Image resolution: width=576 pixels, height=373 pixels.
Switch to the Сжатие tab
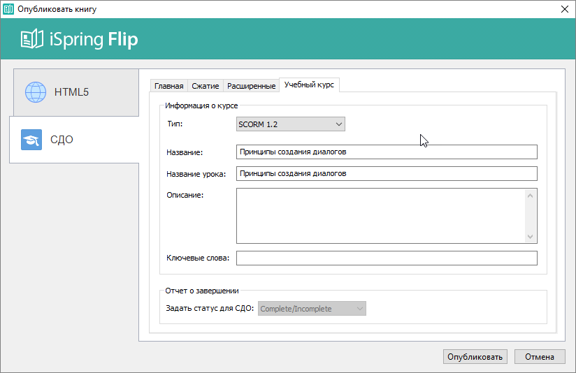206,86
